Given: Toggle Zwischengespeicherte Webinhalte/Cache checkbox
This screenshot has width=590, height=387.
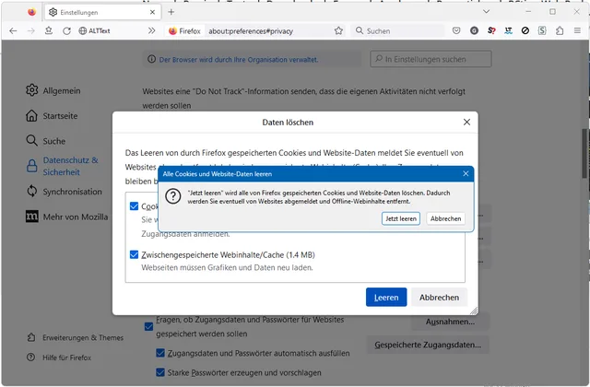Looking at the screenshot, I should [134, 254].
